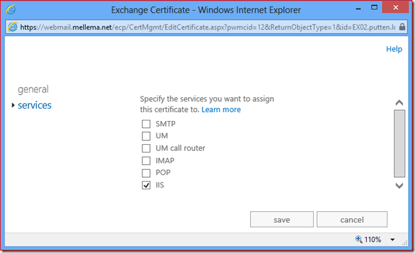The width and height of the screenshot is (415, 253).
Task: Click the save button
Action: click(x=282, y=220)
